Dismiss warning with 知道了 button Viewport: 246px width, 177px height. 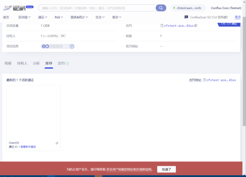(166, 169)
